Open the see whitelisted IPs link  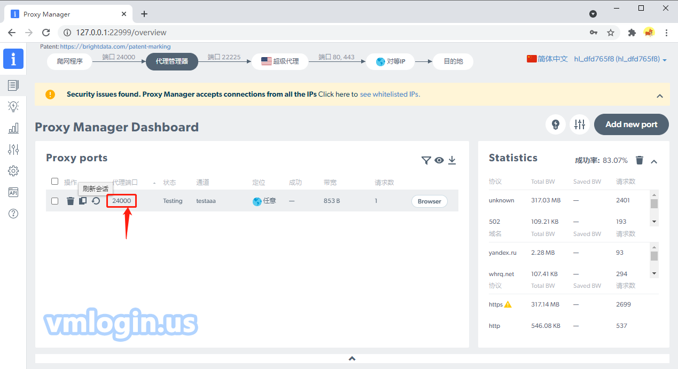click(389, 95)
